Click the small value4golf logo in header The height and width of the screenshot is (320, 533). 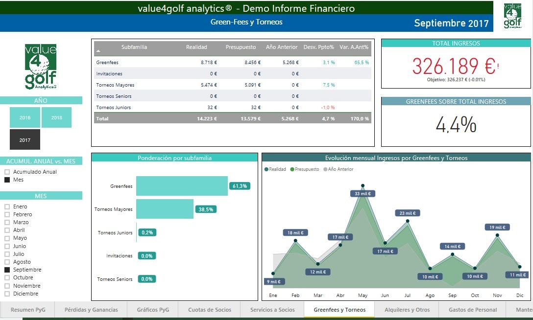point(512,16)
